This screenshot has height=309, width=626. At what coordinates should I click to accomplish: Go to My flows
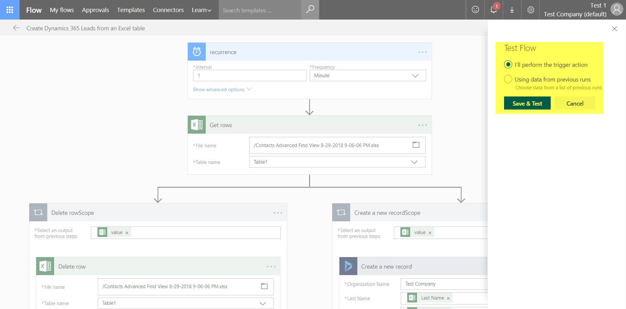[62, 10]
